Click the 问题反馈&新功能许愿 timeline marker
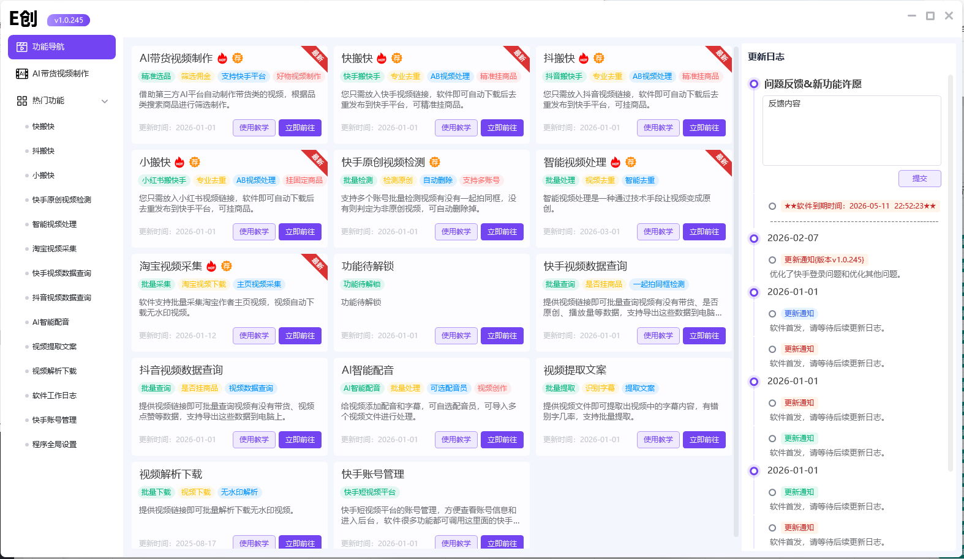The image size is (964, 559). coord(754,84)
